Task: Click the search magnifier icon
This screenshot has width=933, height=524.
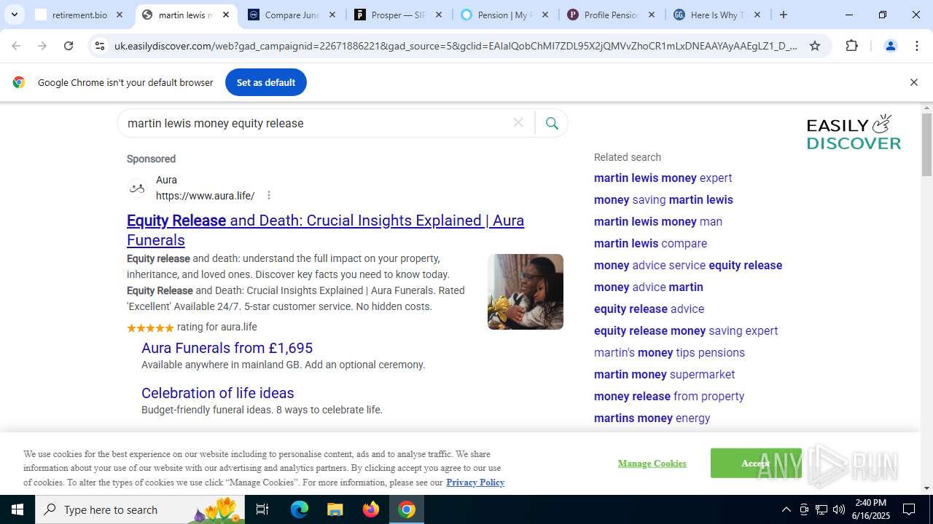Action: [552, 123]
